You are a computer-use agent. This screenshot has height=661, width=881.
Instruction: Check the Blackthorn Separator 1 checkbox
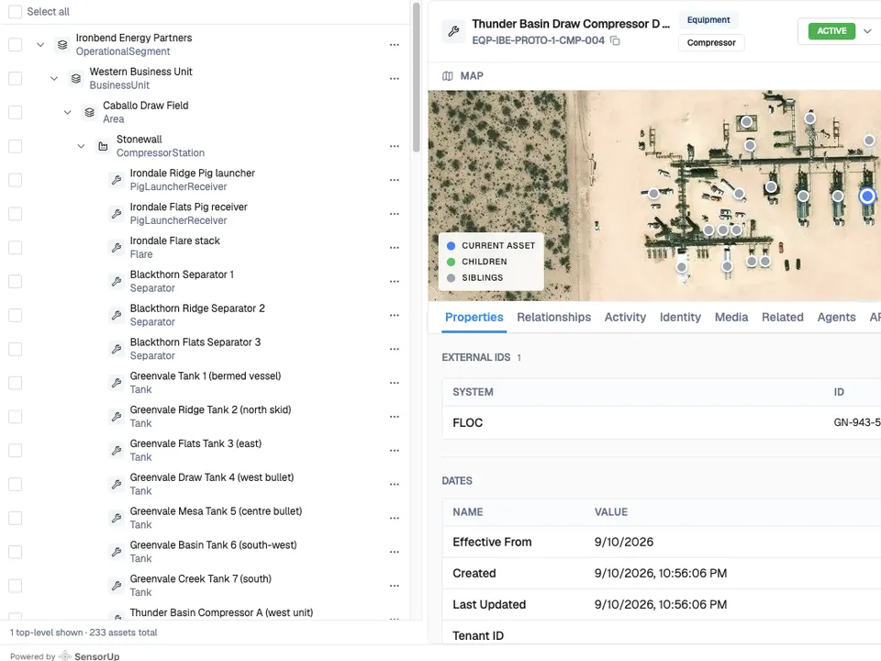(x=16, y=281)
